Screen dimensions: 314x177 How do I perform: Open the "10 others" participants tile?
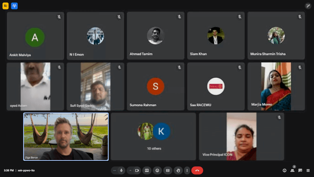pyautogui.click(x=153, y=136)
